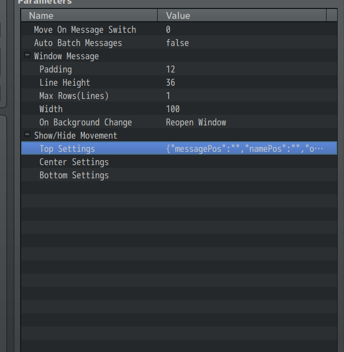The height and width of the screenshot is (352, 344).
Task: Select the Bottom Settings parameter name
Action: point(74,175)
